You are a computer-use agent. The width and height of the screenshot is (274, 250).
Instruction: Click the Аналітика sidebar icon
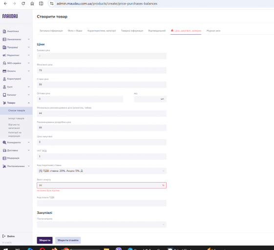(x=4, y=31)
